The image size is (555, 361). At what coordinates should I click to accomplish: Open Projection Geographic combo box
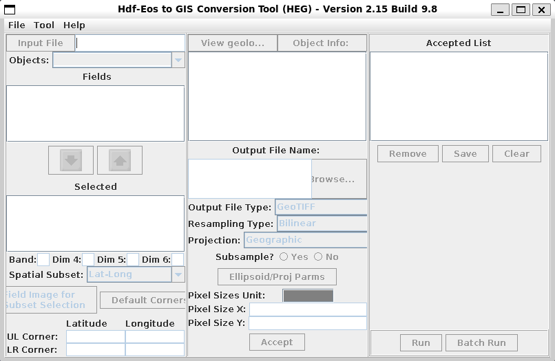[305, 240]
